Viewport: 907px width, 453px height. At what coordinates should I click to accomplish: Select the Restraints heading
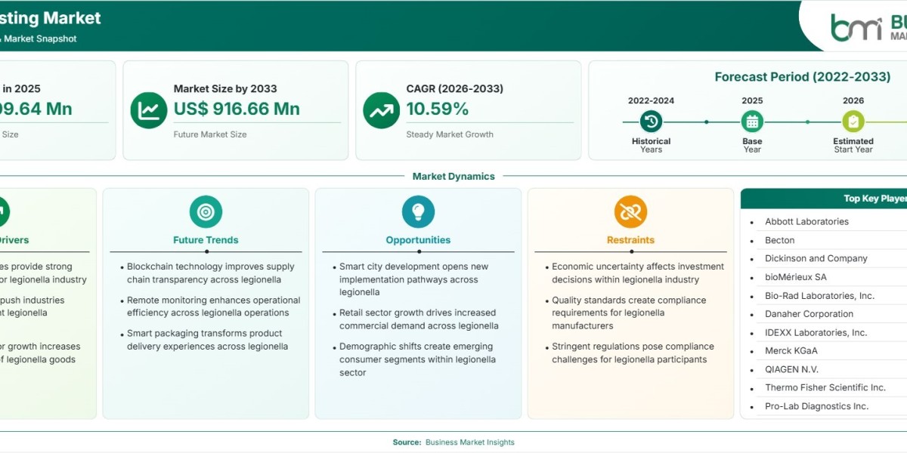[630, 240]
